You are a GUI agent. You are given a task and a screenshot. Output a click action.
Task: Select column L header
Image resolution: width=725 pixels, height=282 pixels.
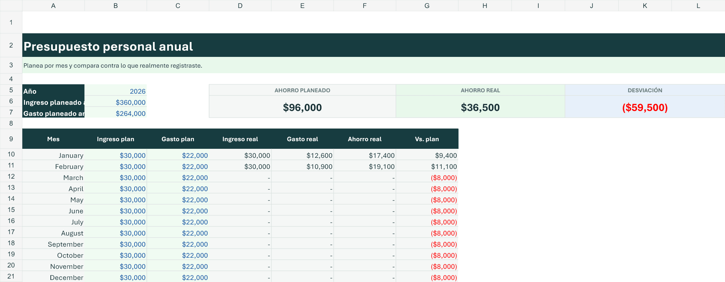pos(698,6)
